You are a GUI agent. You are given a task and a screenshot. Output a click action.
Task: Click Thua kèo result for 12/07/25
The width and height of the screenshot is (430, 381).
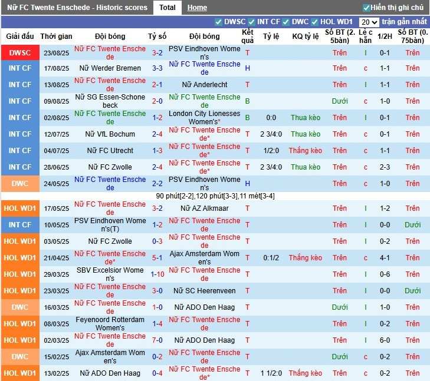click(305, 134)
